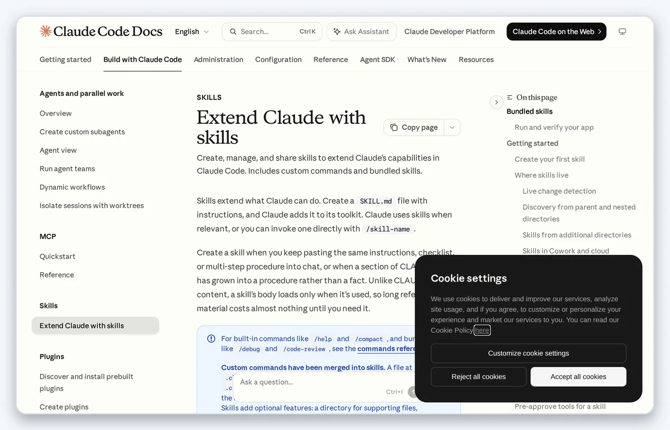The image size is (670, 430).
Task: Click the Ask Assistant button
Action: (362, 32)
